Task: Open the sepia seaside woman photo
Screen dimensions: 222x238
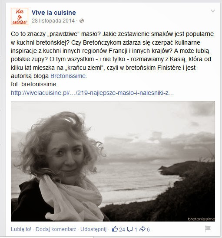Action: 113,161
